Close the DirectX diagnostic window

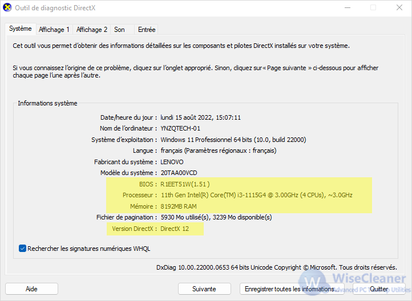[399, 7]
